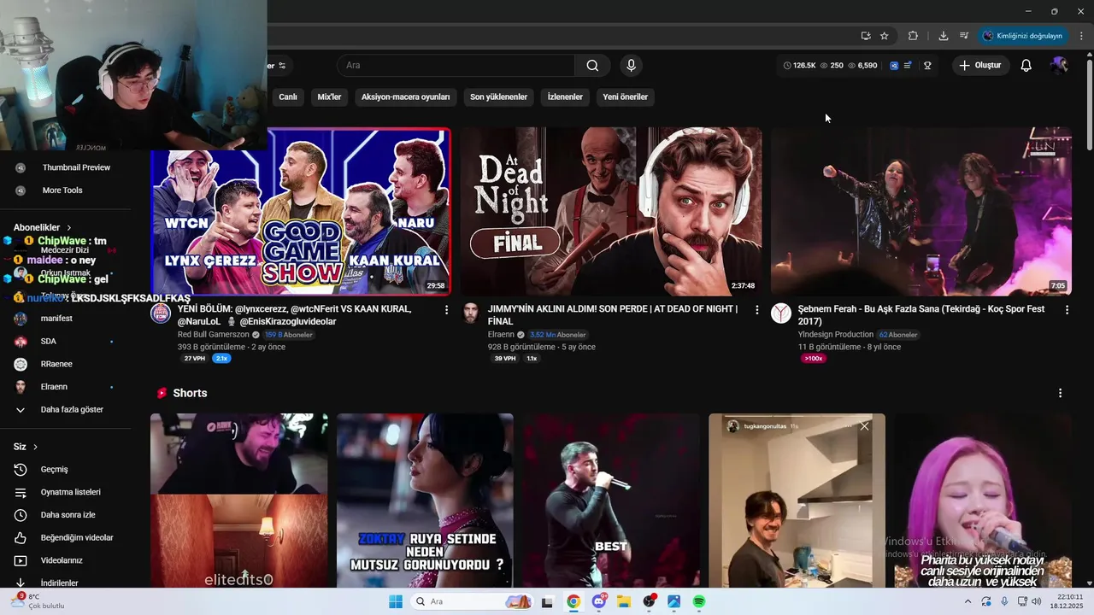Open Spotify from the taskbar
This screenshot has height=615, width=1094.
click(x=699, y=601)
